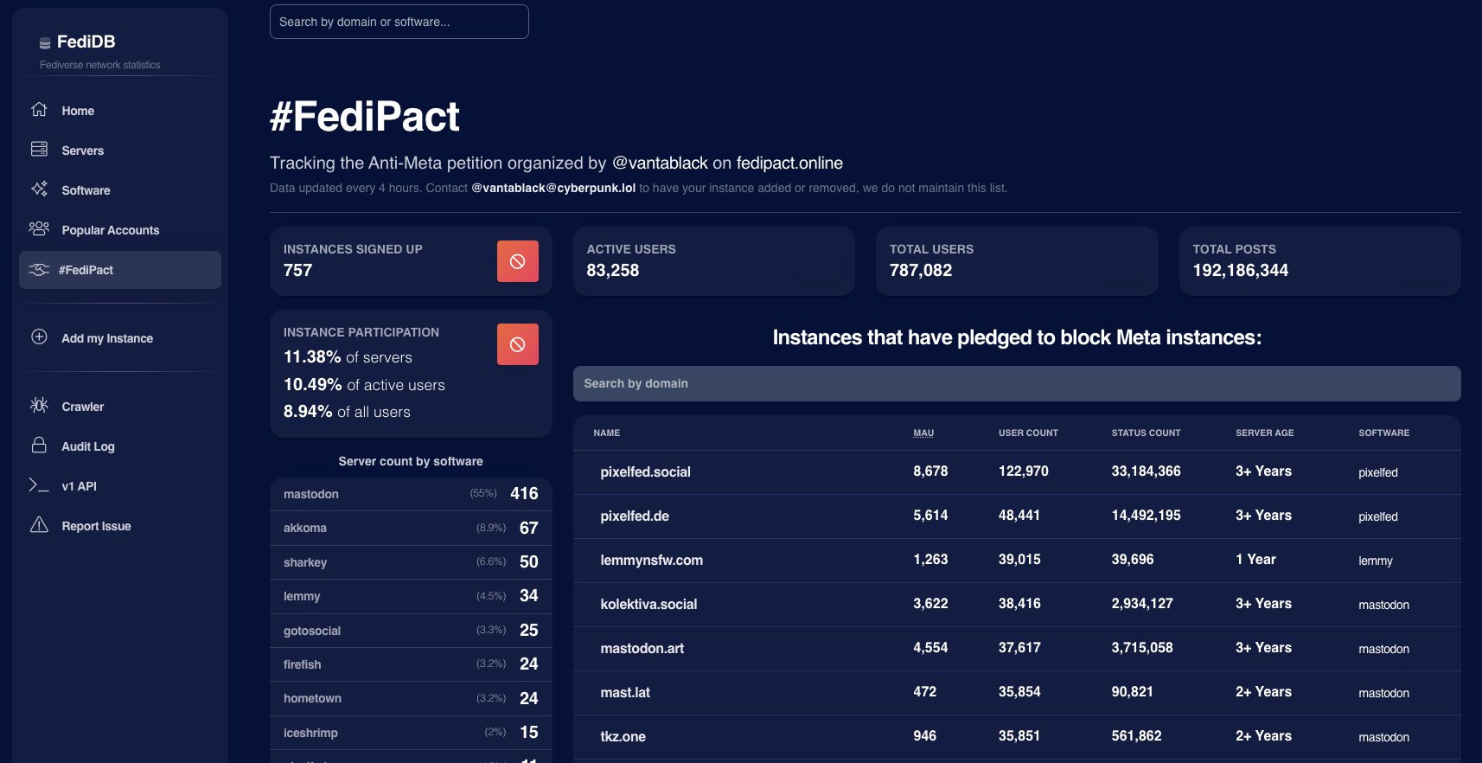The width and height of the screenshot is (1482, 763).
Task: Click the Home house icon
Action: click(39, 109)
